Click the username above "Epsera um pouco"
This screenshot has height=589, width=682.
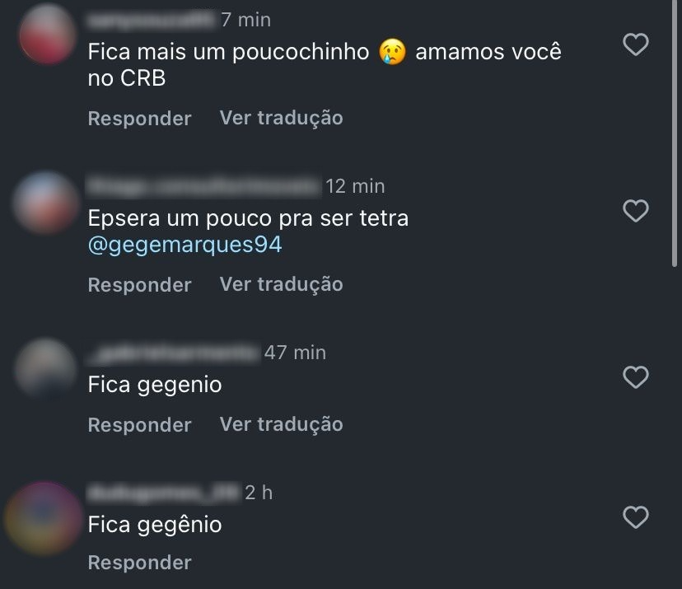[203, 186]
